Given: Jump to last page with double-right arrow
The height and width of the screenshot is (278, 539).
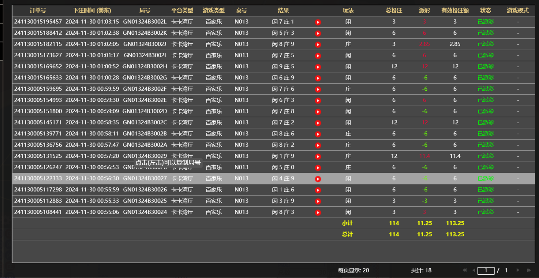Looking at the screenshot, I should tap(529, 270).
